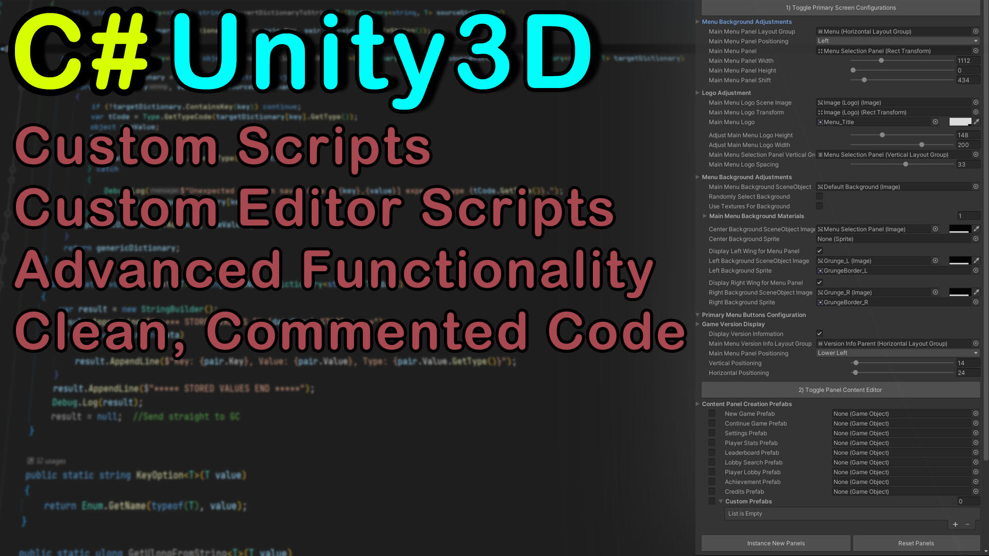This screenshot has width=989, height=556.
Task: Open object picker for Leaderboard Prefab
Action: pyautogui.click(x=976, y=453)
